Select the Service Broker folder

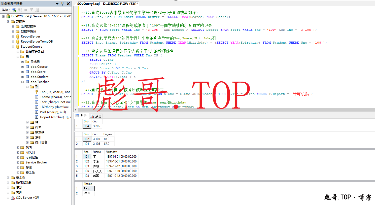36,162
